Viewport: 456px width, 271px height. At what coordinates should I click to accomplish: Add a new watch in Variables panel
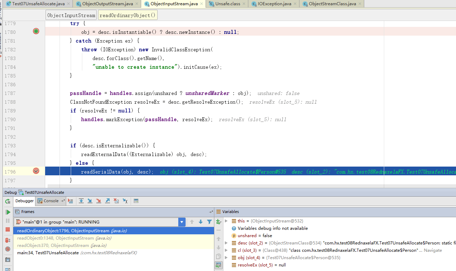point(219,221)
